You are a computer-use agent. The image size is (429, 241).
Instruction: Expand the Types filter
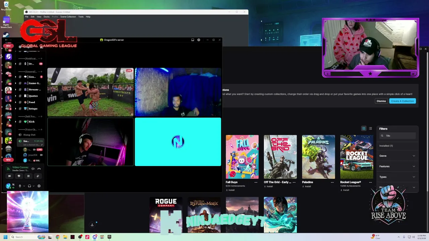click(x=397, y=177)
